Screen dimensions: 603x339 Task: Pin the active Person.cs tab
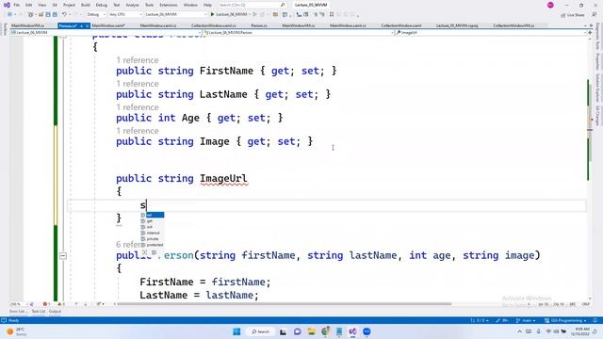[82, 25]
